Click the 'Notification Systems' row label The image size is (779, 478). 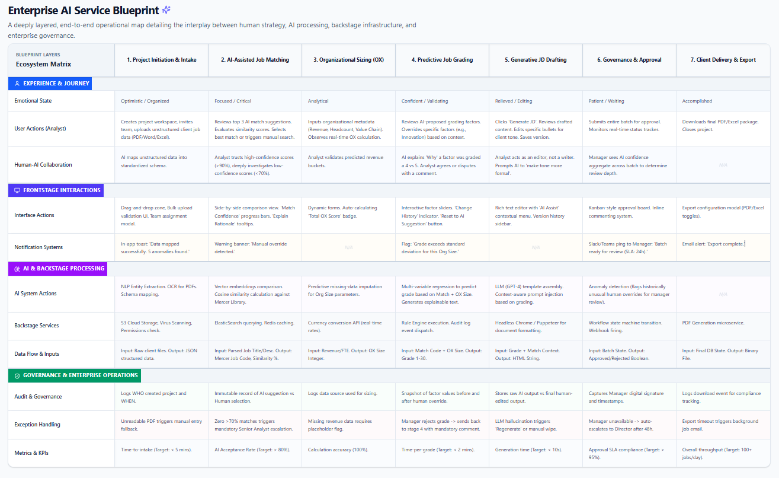[39, 247]
